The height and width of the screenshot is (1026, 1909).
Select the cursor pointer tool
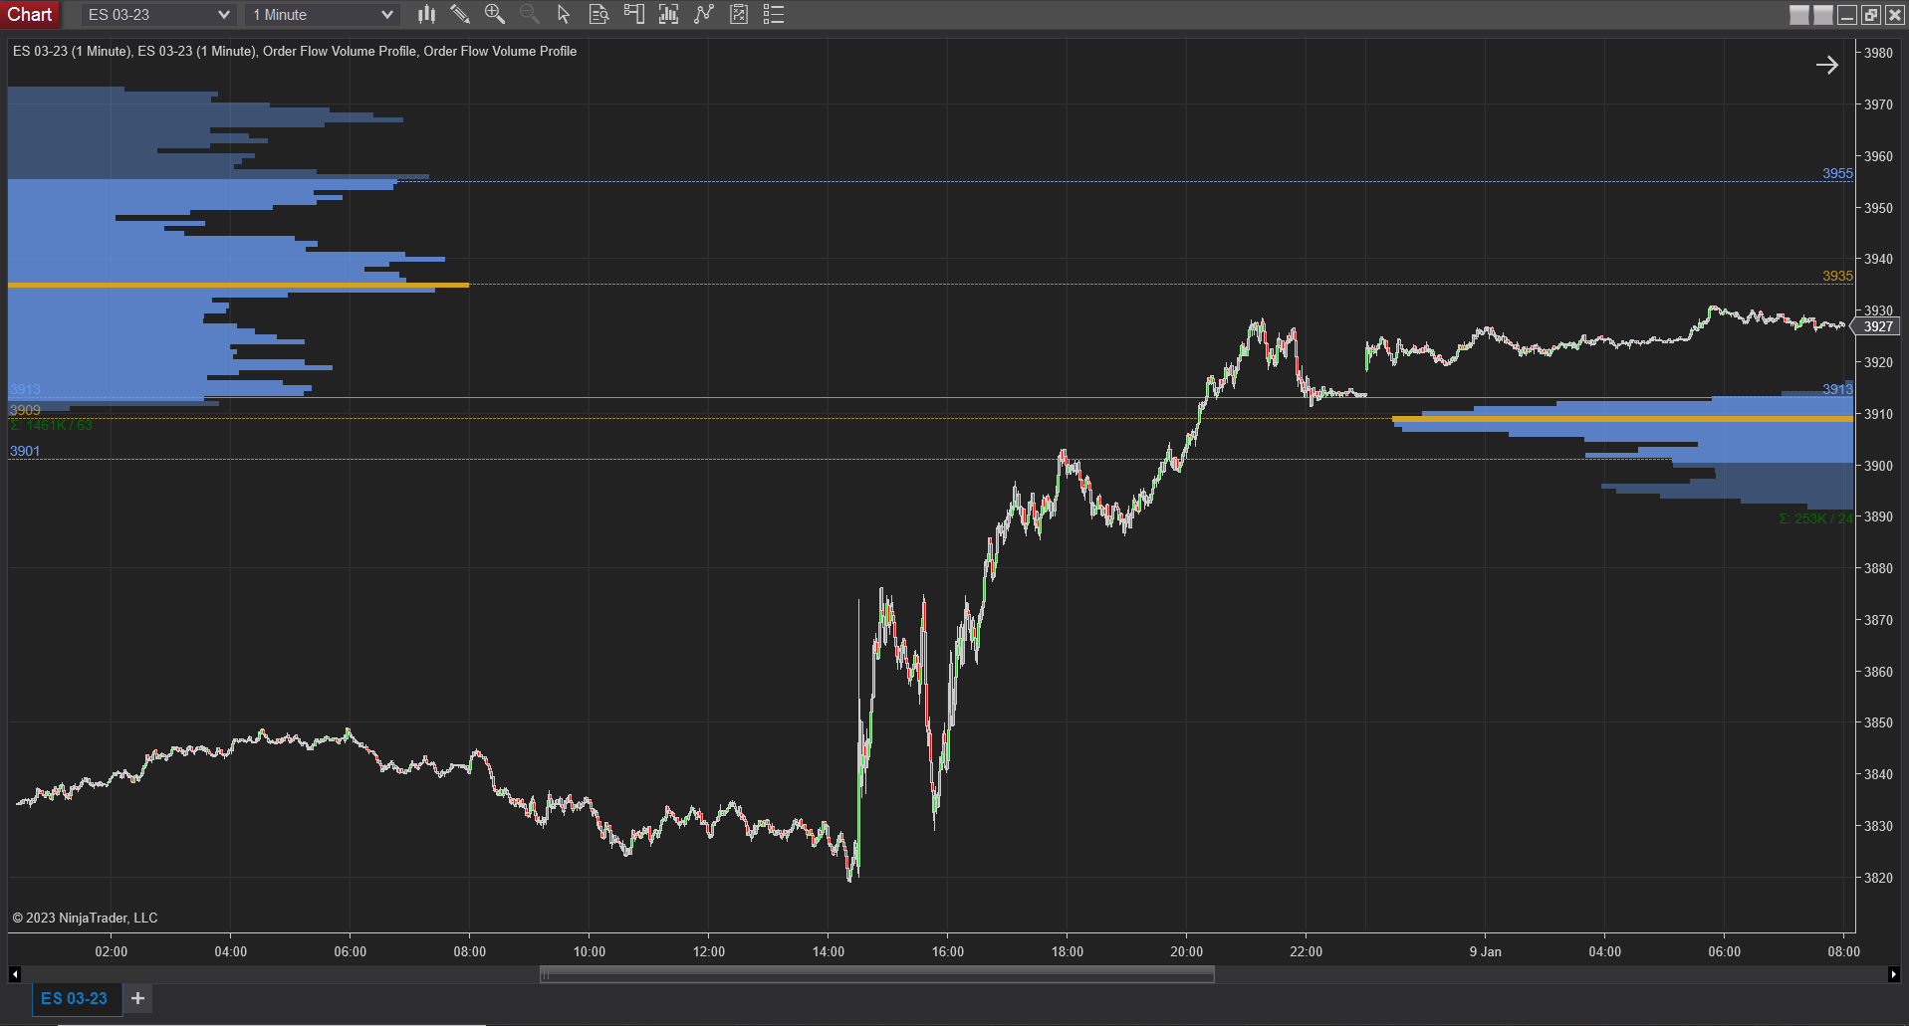click(x=564, y=14)
